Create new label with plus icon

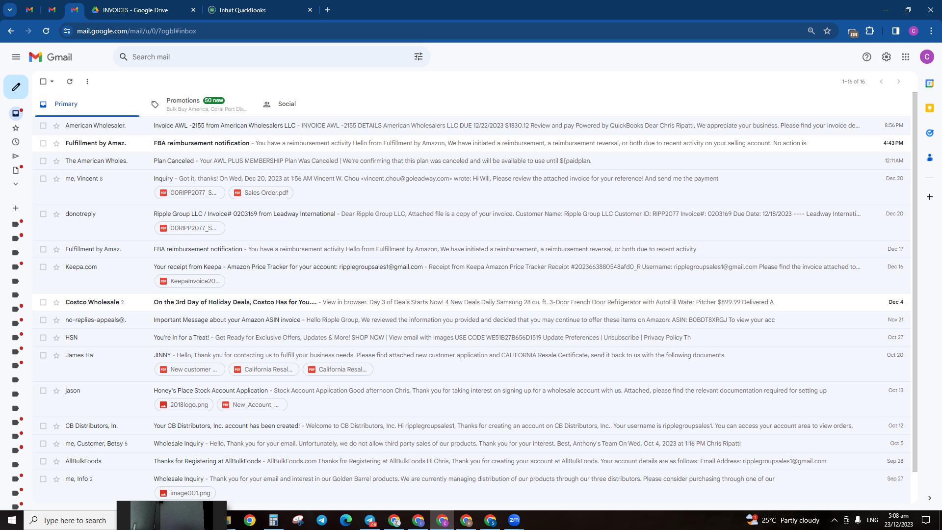pyautogui.click(x=16, y=208)
